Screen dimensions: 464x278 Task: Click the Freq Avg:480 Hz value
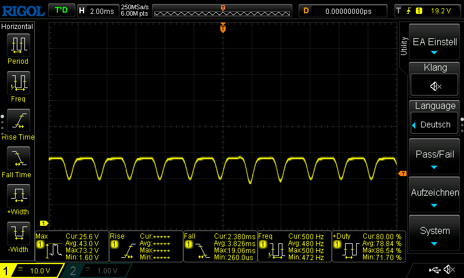point(306,244)
